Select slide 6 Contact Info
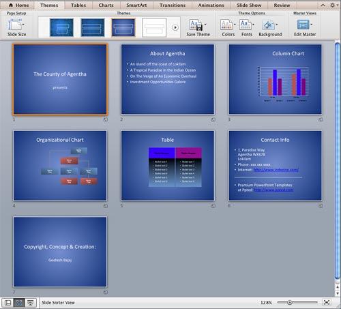Screen dimensions: 341x309 276,166
